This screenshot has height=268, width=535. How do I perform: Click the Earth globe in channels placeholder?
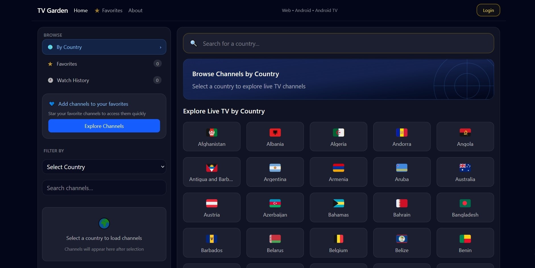click(104, 223)
